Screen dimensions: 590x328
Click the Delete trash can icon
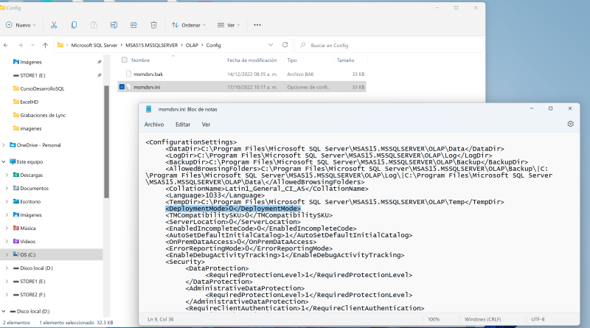pos(153,24)
